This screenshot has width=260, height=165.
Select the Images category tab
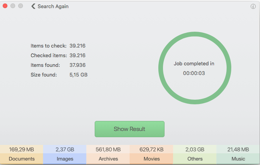click(x=65, y=159)
